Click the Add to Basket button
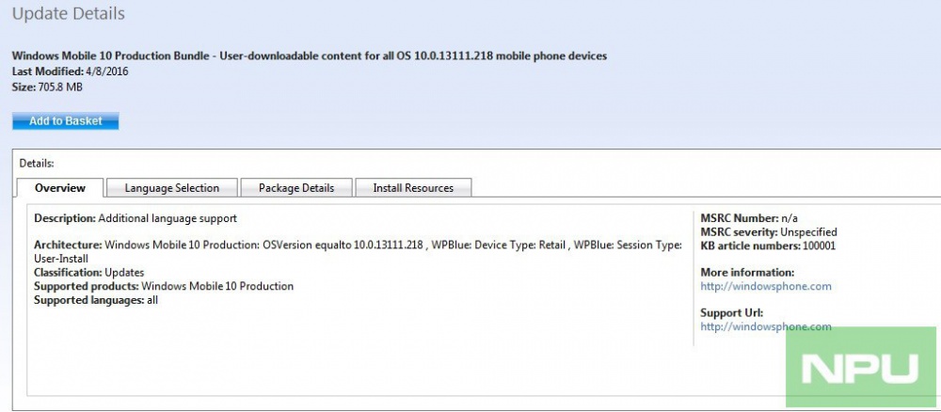Screen dimensions: 941x412 pos(66,121)
